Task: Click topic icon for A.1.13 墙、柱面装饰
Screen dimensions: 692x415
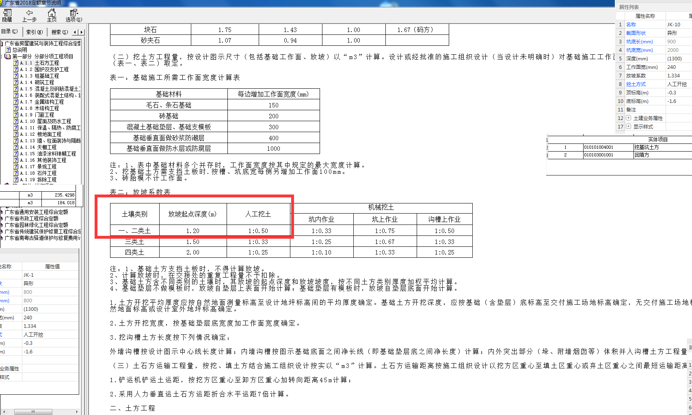Action: (16, 141)
